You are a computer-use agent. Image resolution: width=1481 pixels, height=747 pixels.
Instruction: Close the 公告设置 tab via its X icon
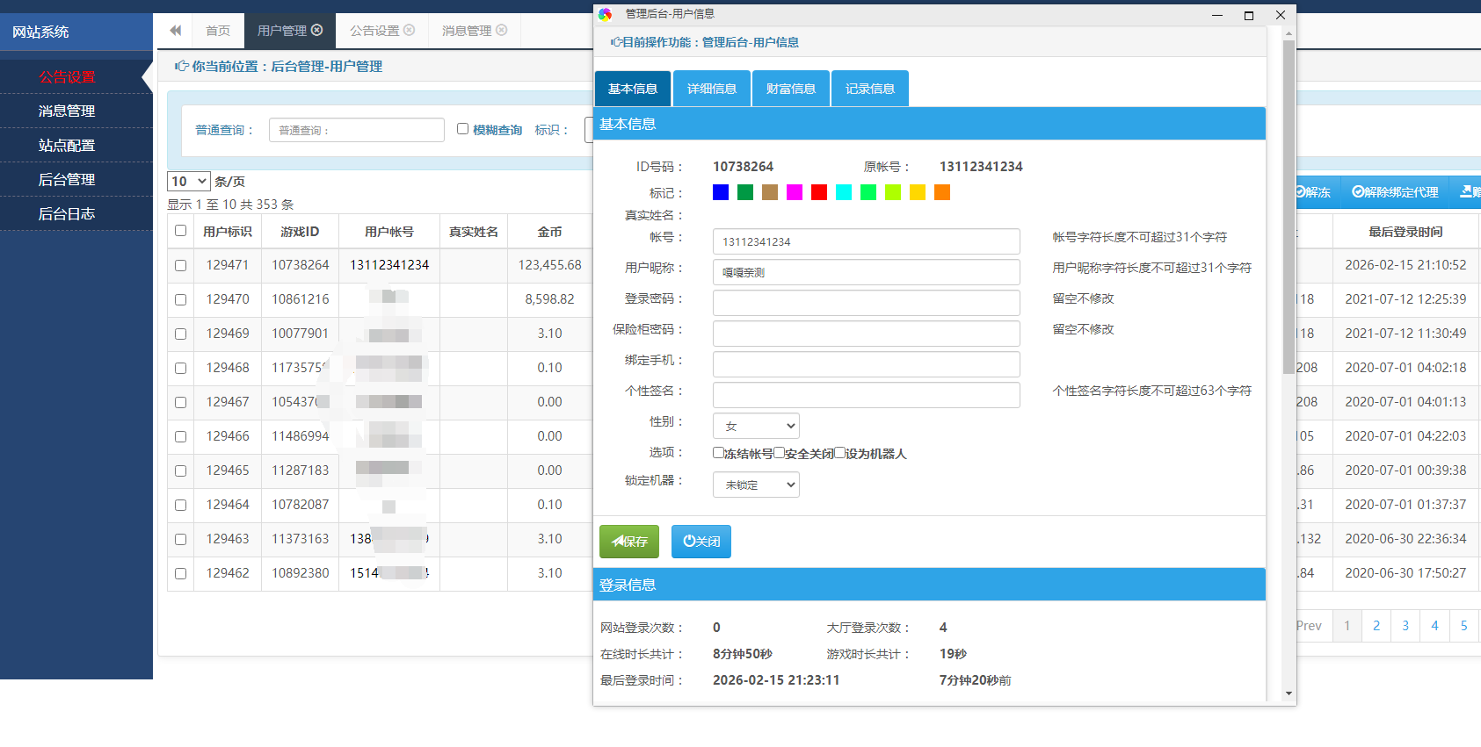pos(409,30)
